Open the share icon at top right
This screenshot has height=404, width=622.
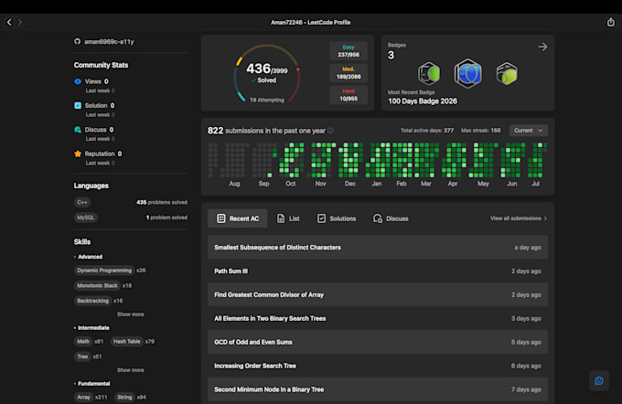[611, 22]
